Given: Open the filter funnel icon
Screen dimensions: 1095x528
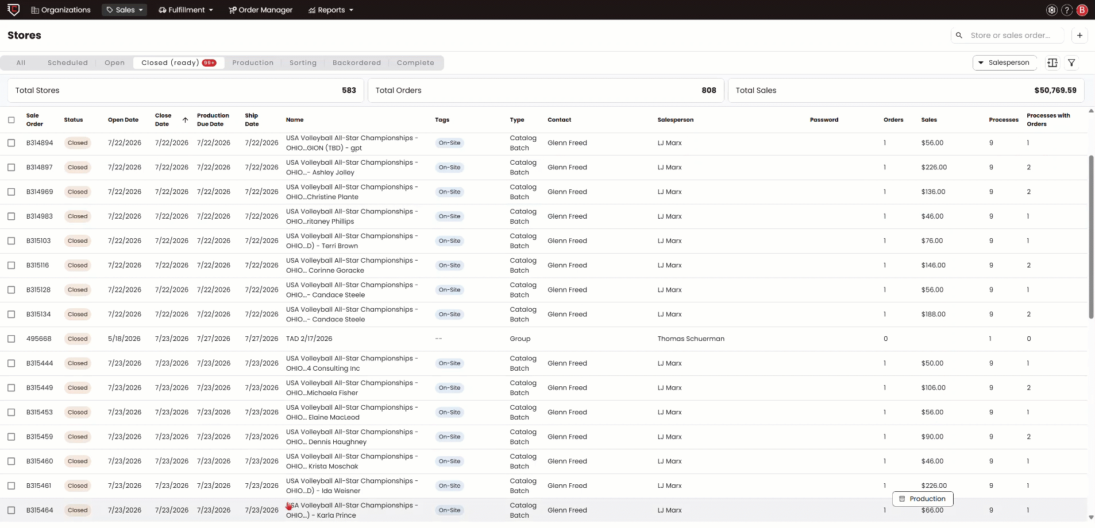Looking at the screenshot, I should coord(1071,63).
